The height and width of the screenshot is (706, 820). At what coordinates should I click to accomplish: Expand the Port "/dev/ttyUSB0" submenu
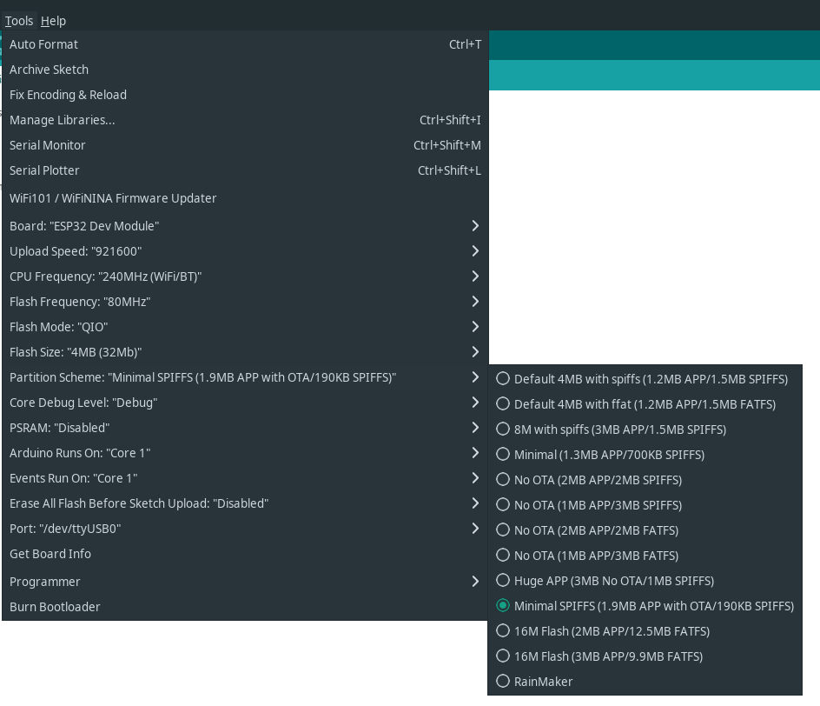pos(245,529)
